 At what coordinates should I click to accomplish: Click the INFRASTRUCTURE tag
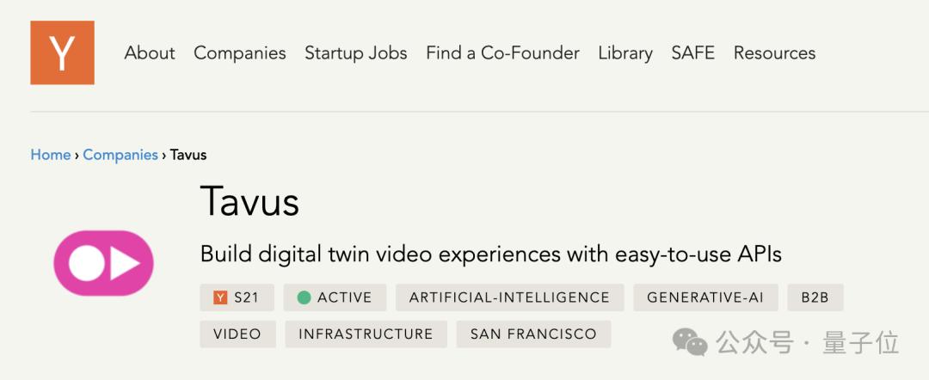(x=366, y=334)
